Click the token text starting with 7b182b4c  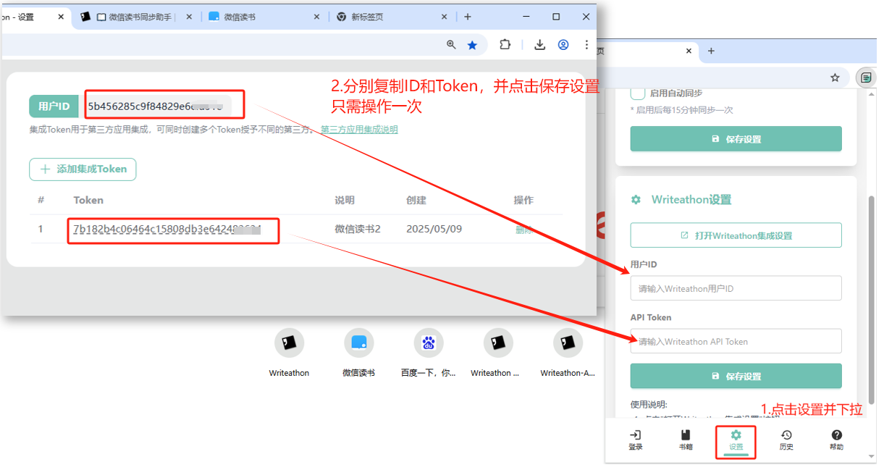pos(167,229)
